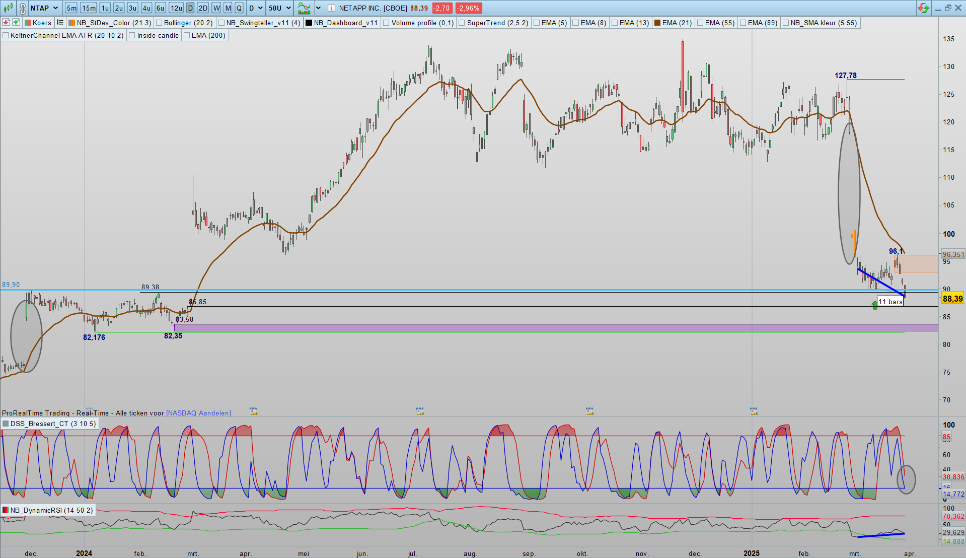
Task: Click the green up-arrow icon in the indicator bar
Action: 16,22
